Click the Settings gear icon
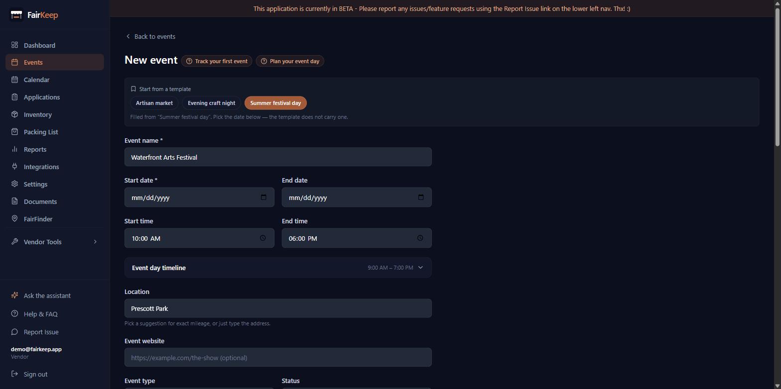This screenshot has height=389, width=781. click(14, 184)
